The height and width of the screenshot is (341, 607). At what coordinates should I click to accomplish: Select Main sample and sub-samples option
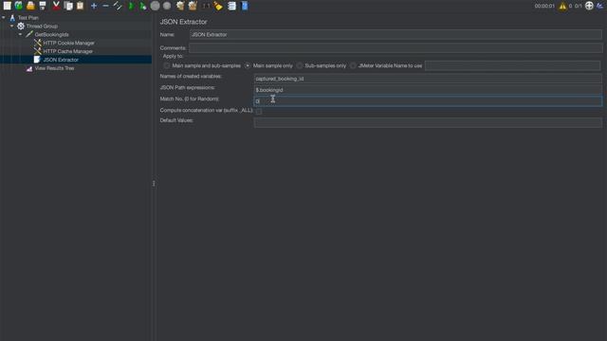click(167, 65)
